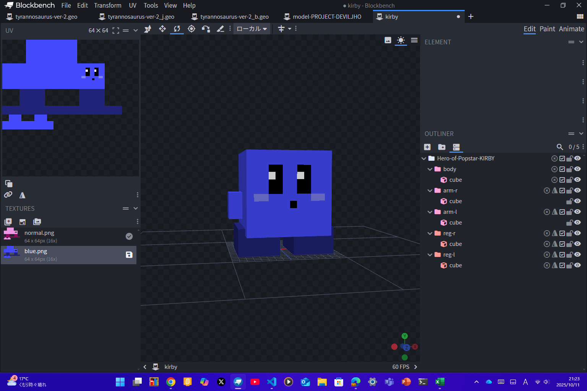The height and width of the screenshot is (391, 587).
Task: Activate the Pivot tool
Action: tap(191, 29)
